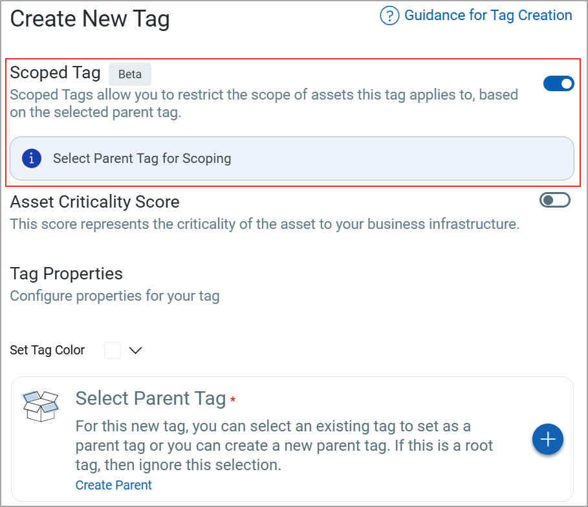
Task: Expand the tag color dropdown chevron
Action: click(135, 351)
